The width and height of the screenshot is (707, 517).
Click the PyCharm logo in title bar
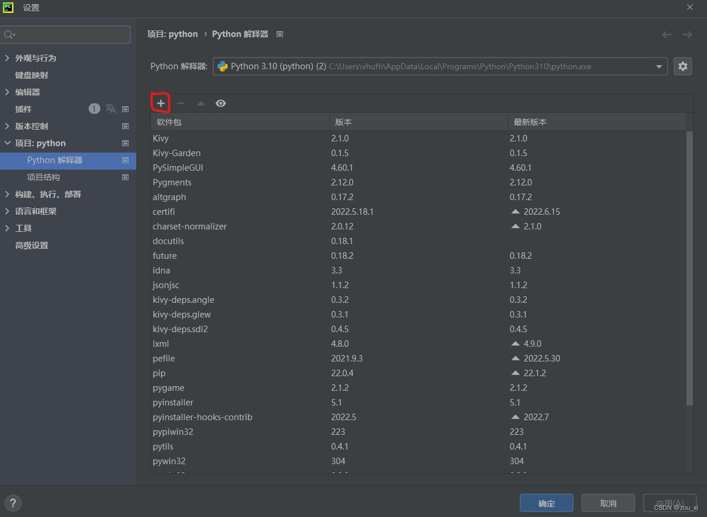(8, 8)
